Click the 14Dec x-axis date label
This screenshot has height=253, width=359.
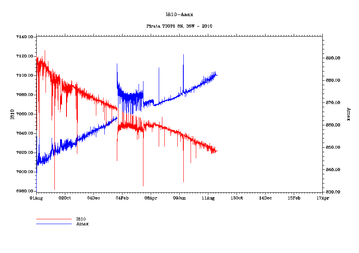coord(265,198)
